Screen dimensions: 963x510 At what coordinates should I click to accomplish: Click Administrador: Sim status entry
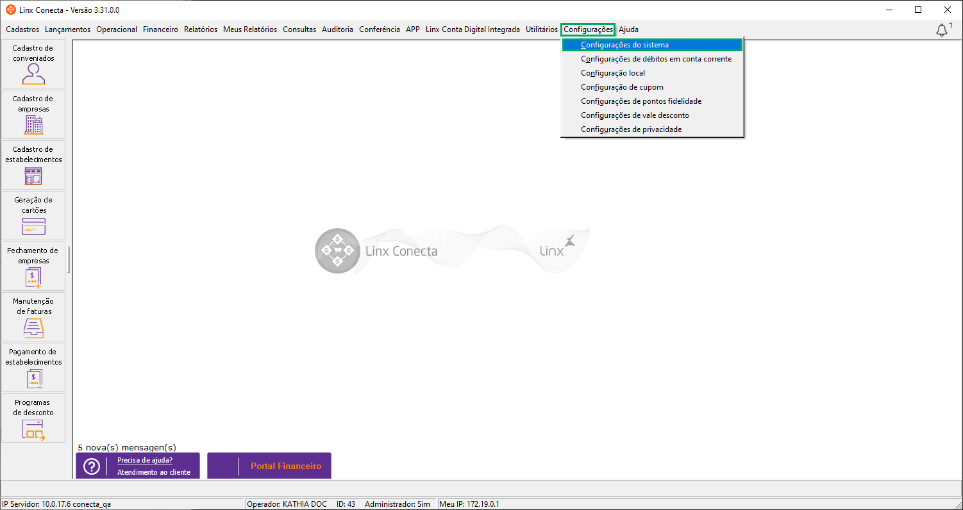coord(398,504)
